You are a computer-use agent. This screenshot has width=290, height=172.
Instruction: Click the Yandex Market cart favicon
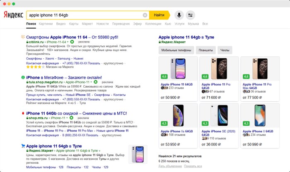pyautogui.click(x=23, y=146)
